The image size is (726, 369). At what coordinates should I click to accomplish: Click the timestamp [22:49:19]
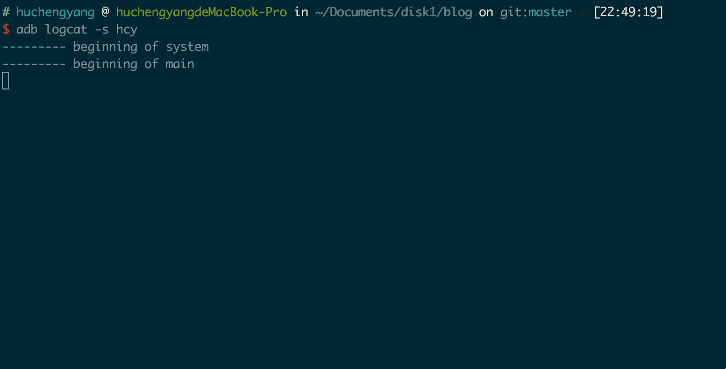pyautogui.click(x=628, y=12)
